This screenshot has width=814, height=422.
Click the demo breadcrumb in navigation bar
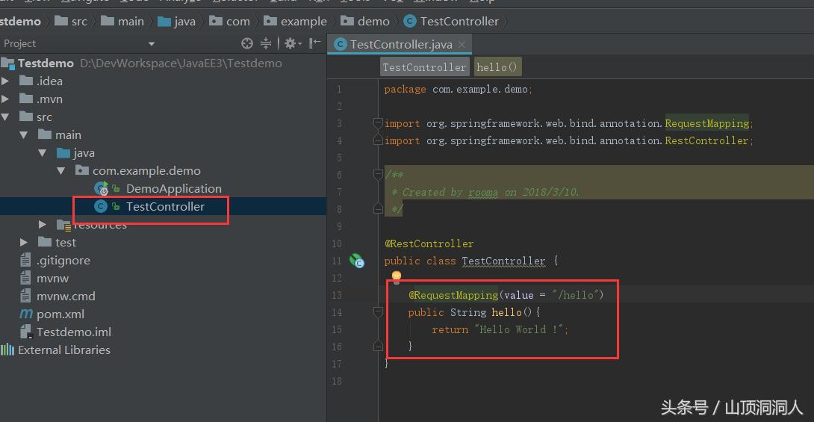[x=365, y=21]
